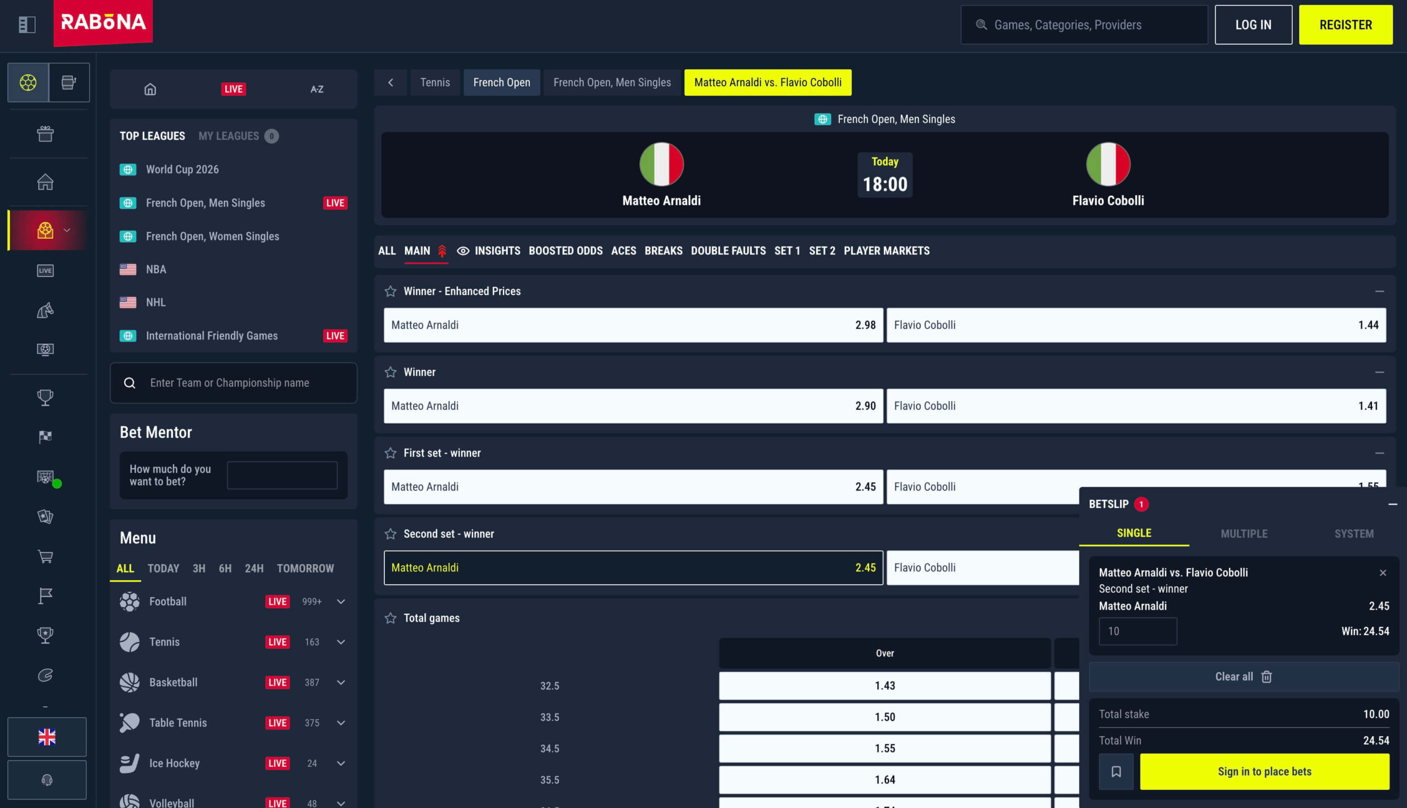
Task: Favorite the Winner - Enhanced Prices market star
Action: point(391,291)
